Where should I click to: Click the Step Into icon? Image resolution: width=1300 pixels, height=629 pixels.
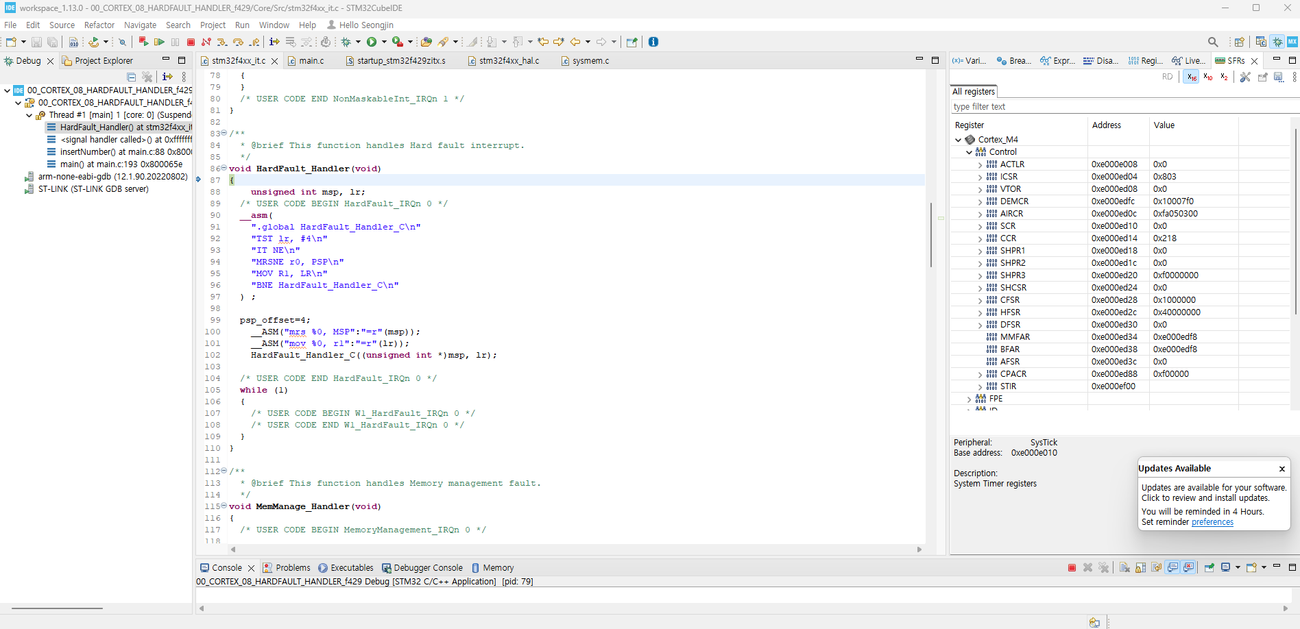(x=222, y=42)
